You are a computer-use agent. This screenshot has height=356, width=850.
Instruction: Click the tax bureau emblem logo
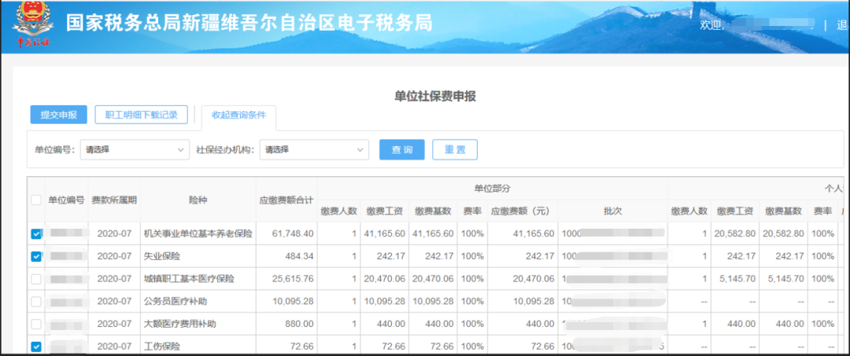pyautogui.click(x=32, y=25)
